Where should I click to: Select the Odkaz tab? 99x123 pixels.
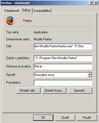[26, 10]
